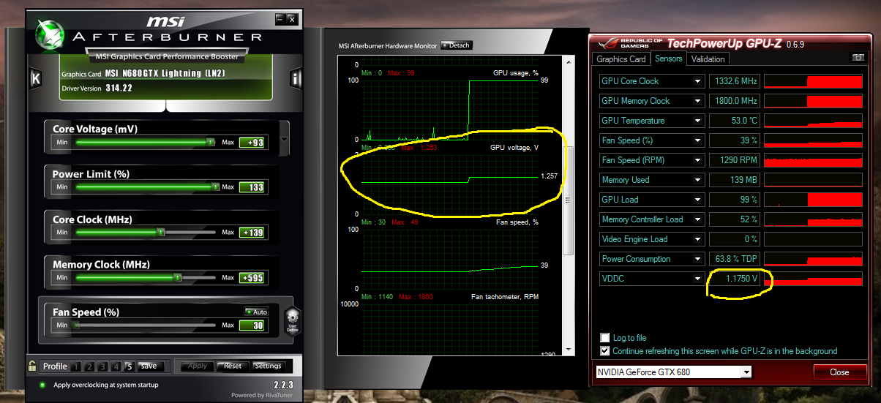Open the Afterburner information panel (i)
The image size is (881, 403).
point(296,79)
